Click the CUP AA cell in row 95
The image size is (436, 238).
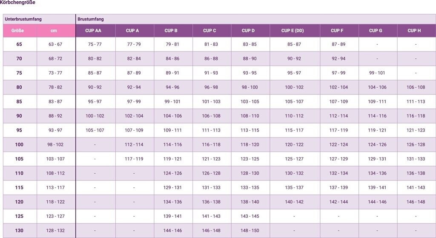coord(95,130)
